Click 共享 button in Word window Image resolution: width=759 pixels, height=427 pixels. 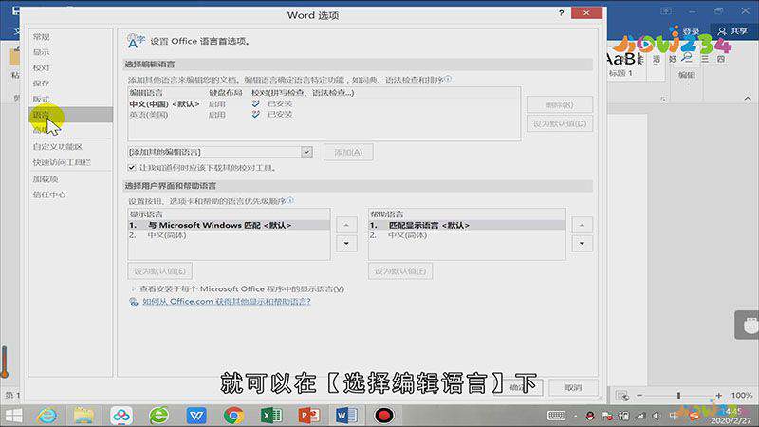732,31
